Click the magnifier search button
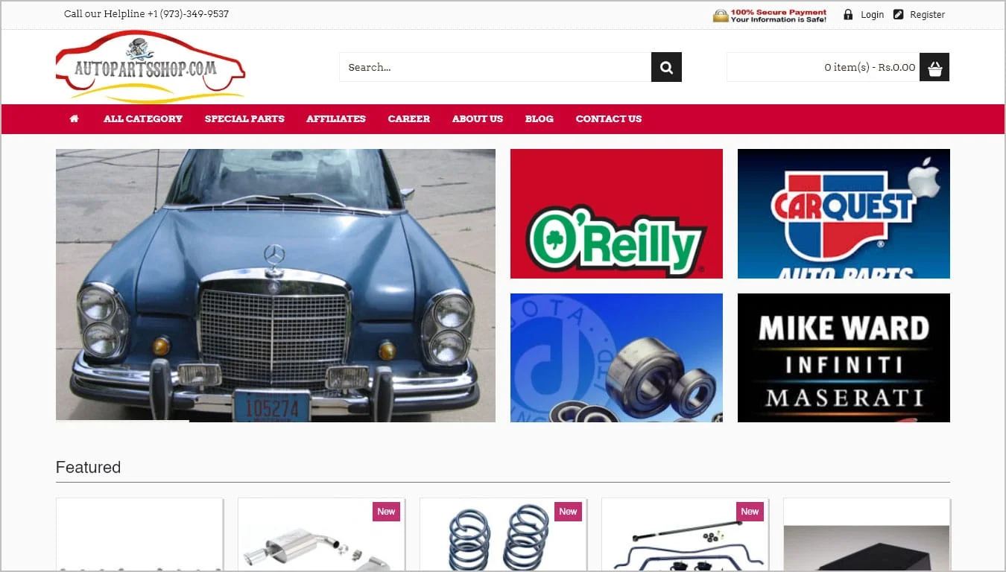The image size is (1006, 572). (666, 67)
